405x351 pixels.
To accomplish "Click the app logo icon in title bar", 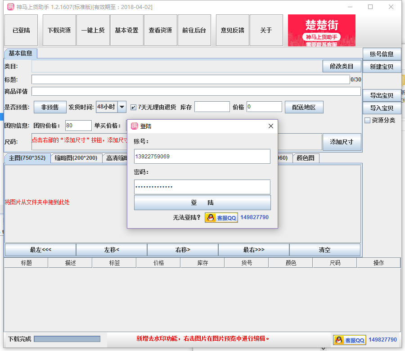I will [x=11, y=7].
